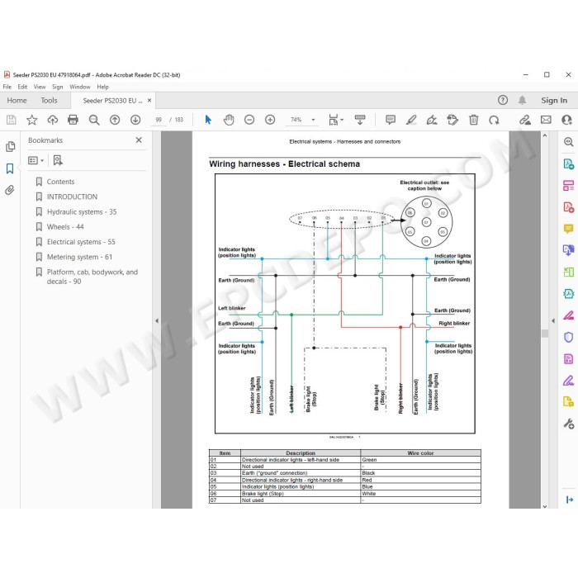Print the document
Viewport: 578px width, 578px height.
73,120
